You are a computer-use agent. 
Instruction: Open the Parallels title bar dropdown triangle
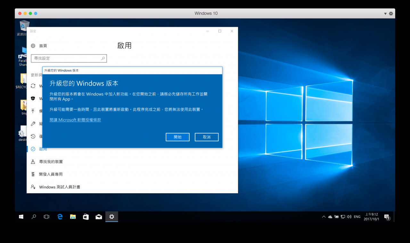pos(385,14)
